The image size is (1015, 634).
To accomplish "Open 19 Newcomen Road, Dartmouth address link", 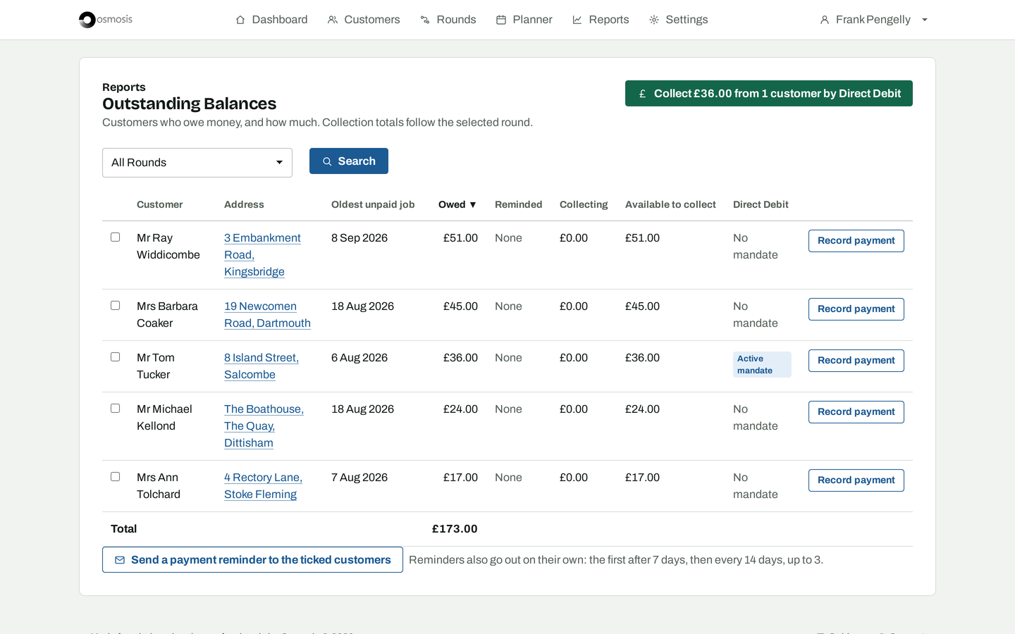I will coord(267,315).
